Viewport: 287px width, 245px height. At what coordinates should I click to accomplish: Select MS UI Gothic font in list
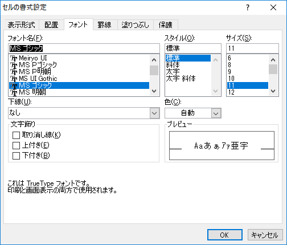pyautogui.click(x=79, y=79)
